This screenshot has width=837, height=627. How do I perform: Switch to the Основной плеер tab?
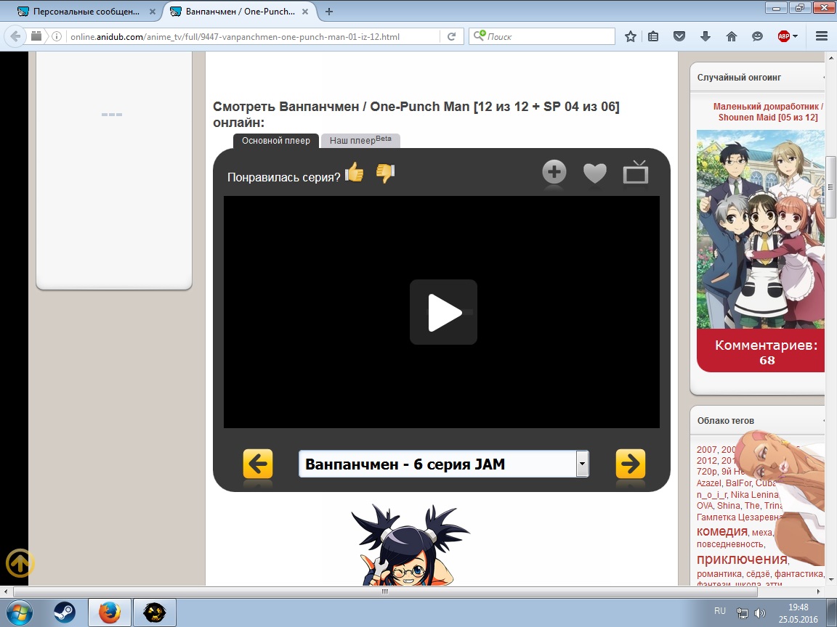pos(276,141)
